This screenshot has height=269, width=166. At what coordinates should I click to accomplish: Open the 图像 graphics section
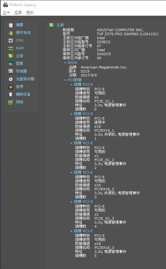tap(20, 63)
